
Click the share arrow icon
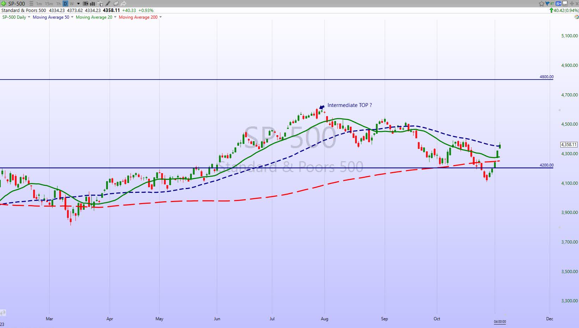point(123,4)
